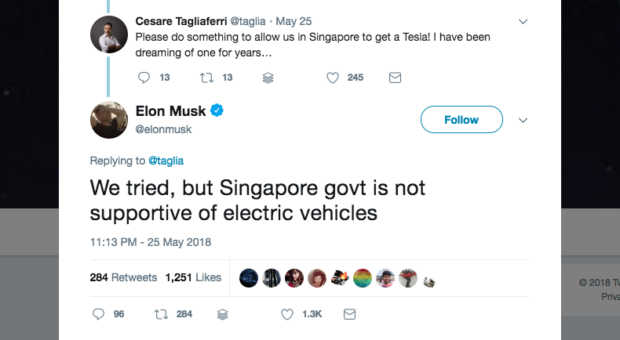Image resolution: width=620 pixels, height=340 pixels.
Task: Click the first liker avatar in the row
Action: tap(249, 277)
